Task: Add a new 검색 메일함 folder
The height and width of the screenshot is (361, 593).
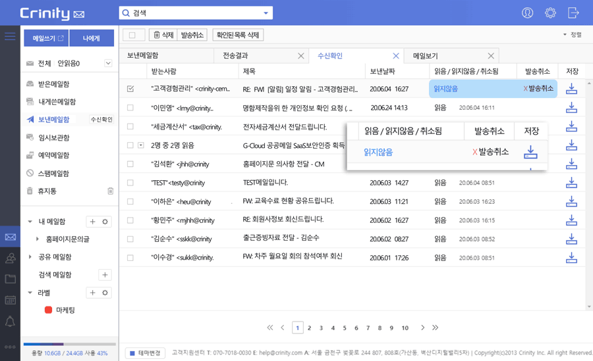Action: coord(105,275)
